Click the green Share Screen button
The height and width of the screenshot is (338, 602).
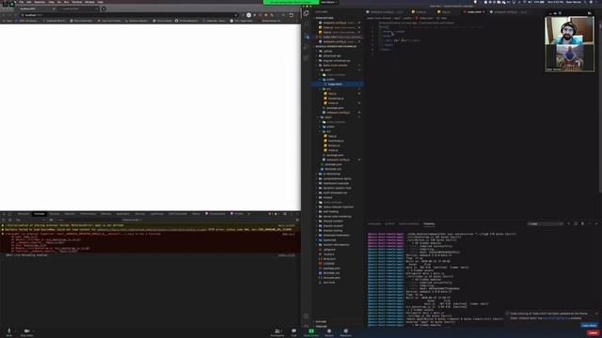pyautogui.click(x=311, y=331)
